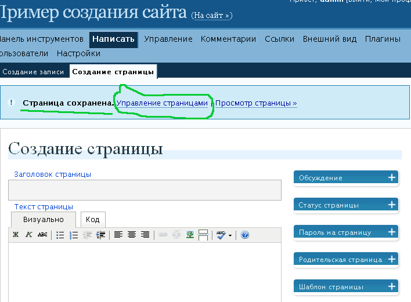Expand the Пароль на страницу panel
The width and height of the screenshot is (411, 302).
pos(346,232)
